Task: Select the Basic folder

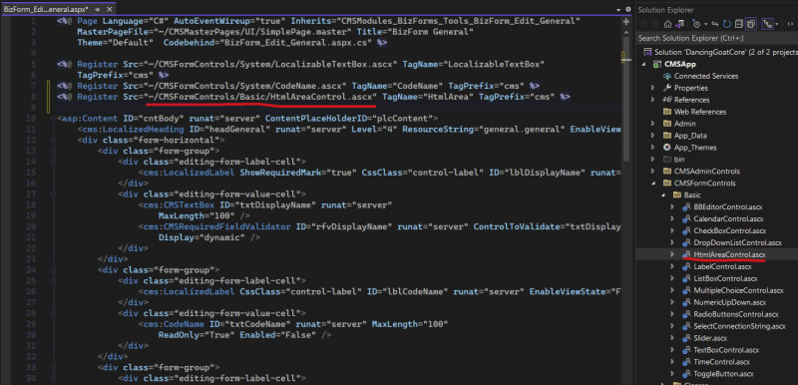Action: point(692,194)
